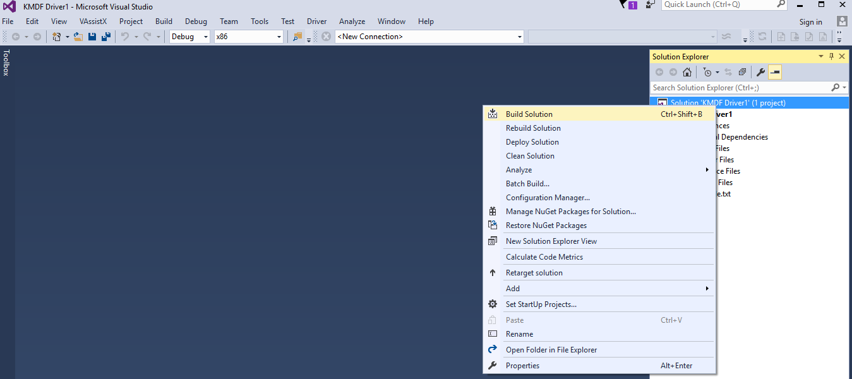Open New Project dropdown arrow

[x=68, y=37]
